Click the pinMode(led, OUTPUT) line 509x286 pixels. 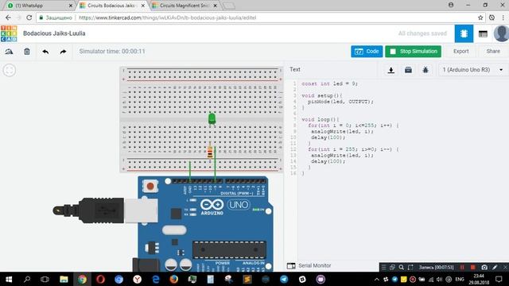(x=340, y=102)
